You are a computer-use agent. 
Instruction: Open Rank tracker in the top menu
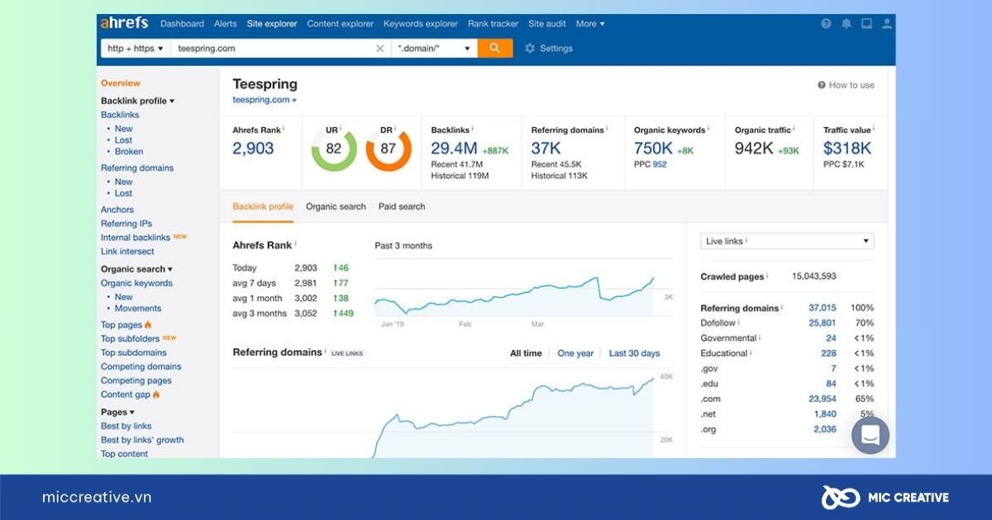tap(493, 24)
